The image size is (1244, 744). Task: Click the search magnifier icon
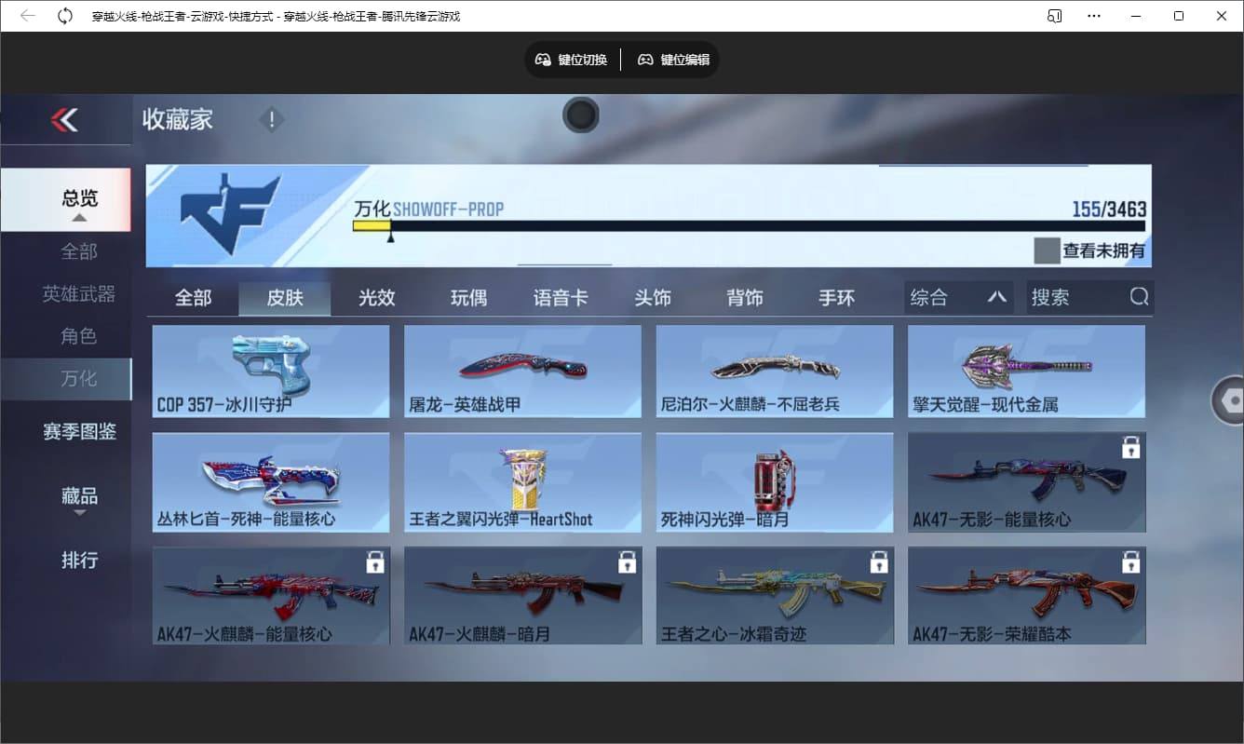(1139, 296)
